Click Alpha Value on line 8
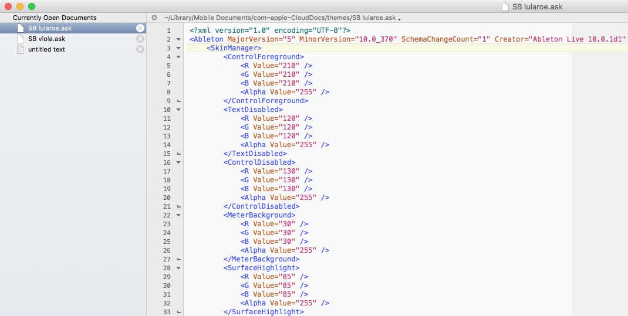The width and height of the screenshot is (628, 316). [285, 92]
